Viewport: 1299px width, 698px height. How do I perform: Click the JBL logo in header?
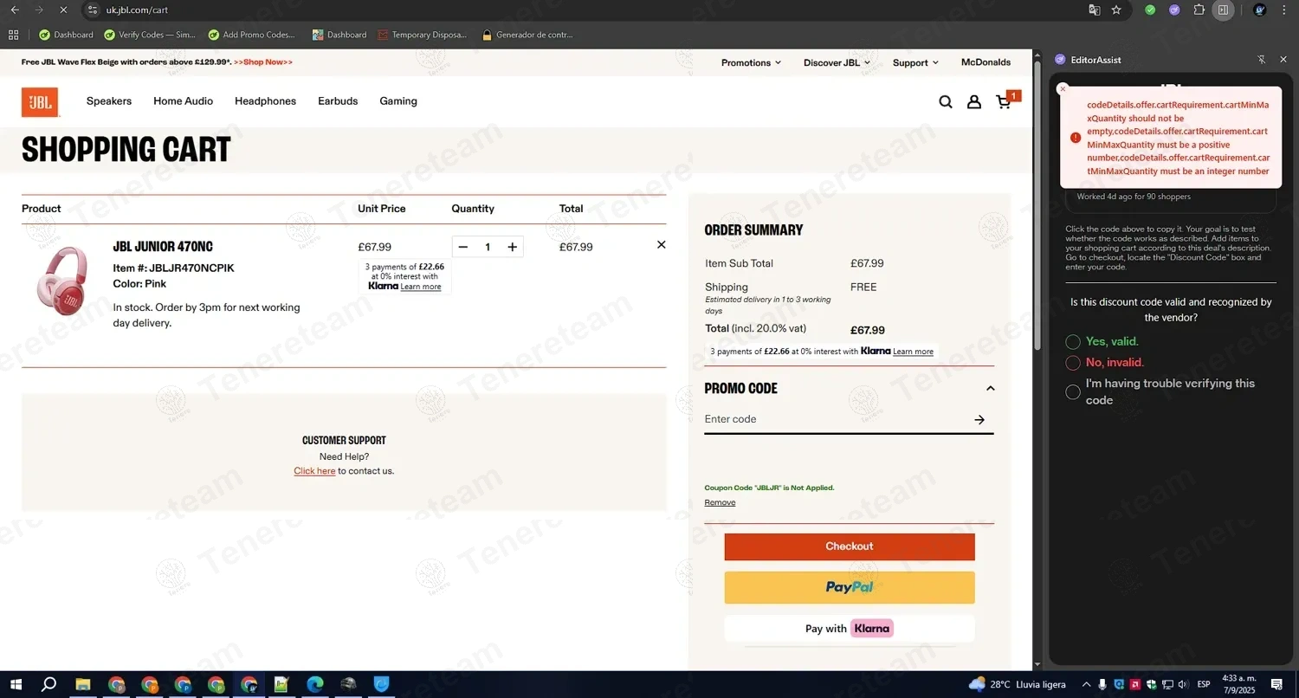[x=40, y=102]
